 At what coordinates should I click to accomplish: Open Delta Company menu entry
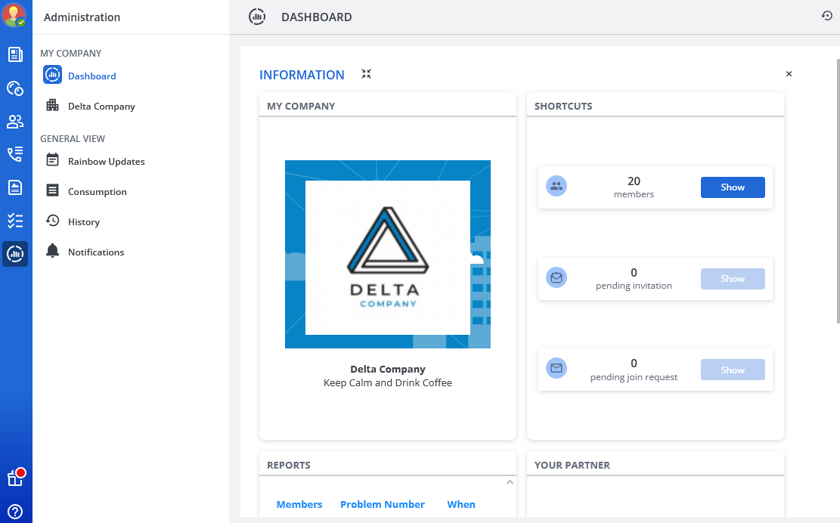(x=101, y=106)
